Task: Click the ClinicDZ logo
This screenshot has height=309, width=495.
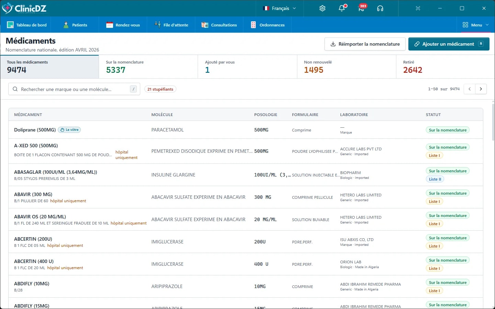Action: [x=24, y=8]
